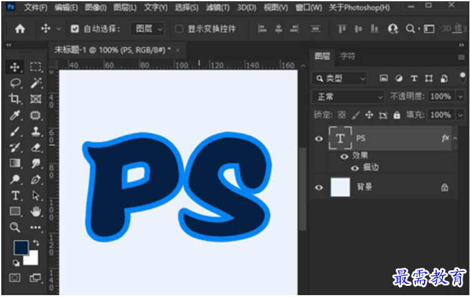Open the 文件(F) menu

coord(36,7)
